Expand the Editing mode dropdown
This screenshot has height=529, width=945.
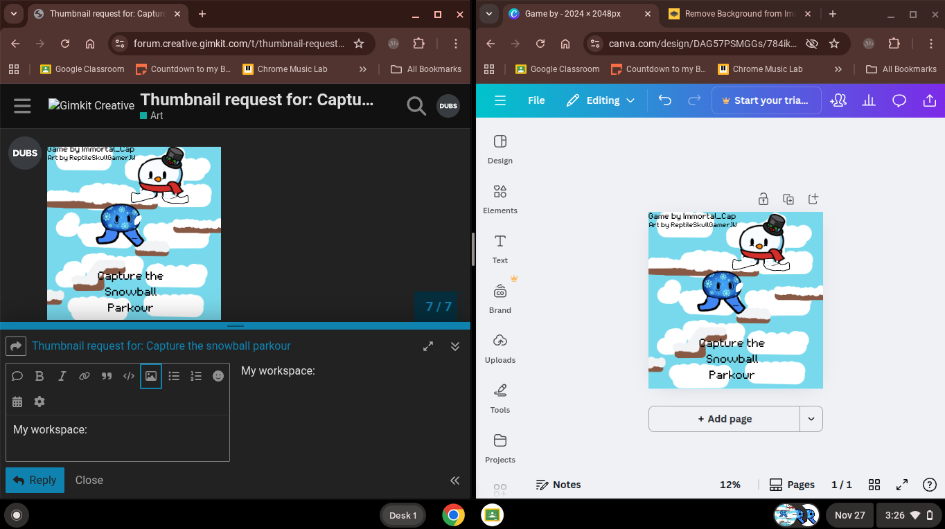(x=600, y=100)
